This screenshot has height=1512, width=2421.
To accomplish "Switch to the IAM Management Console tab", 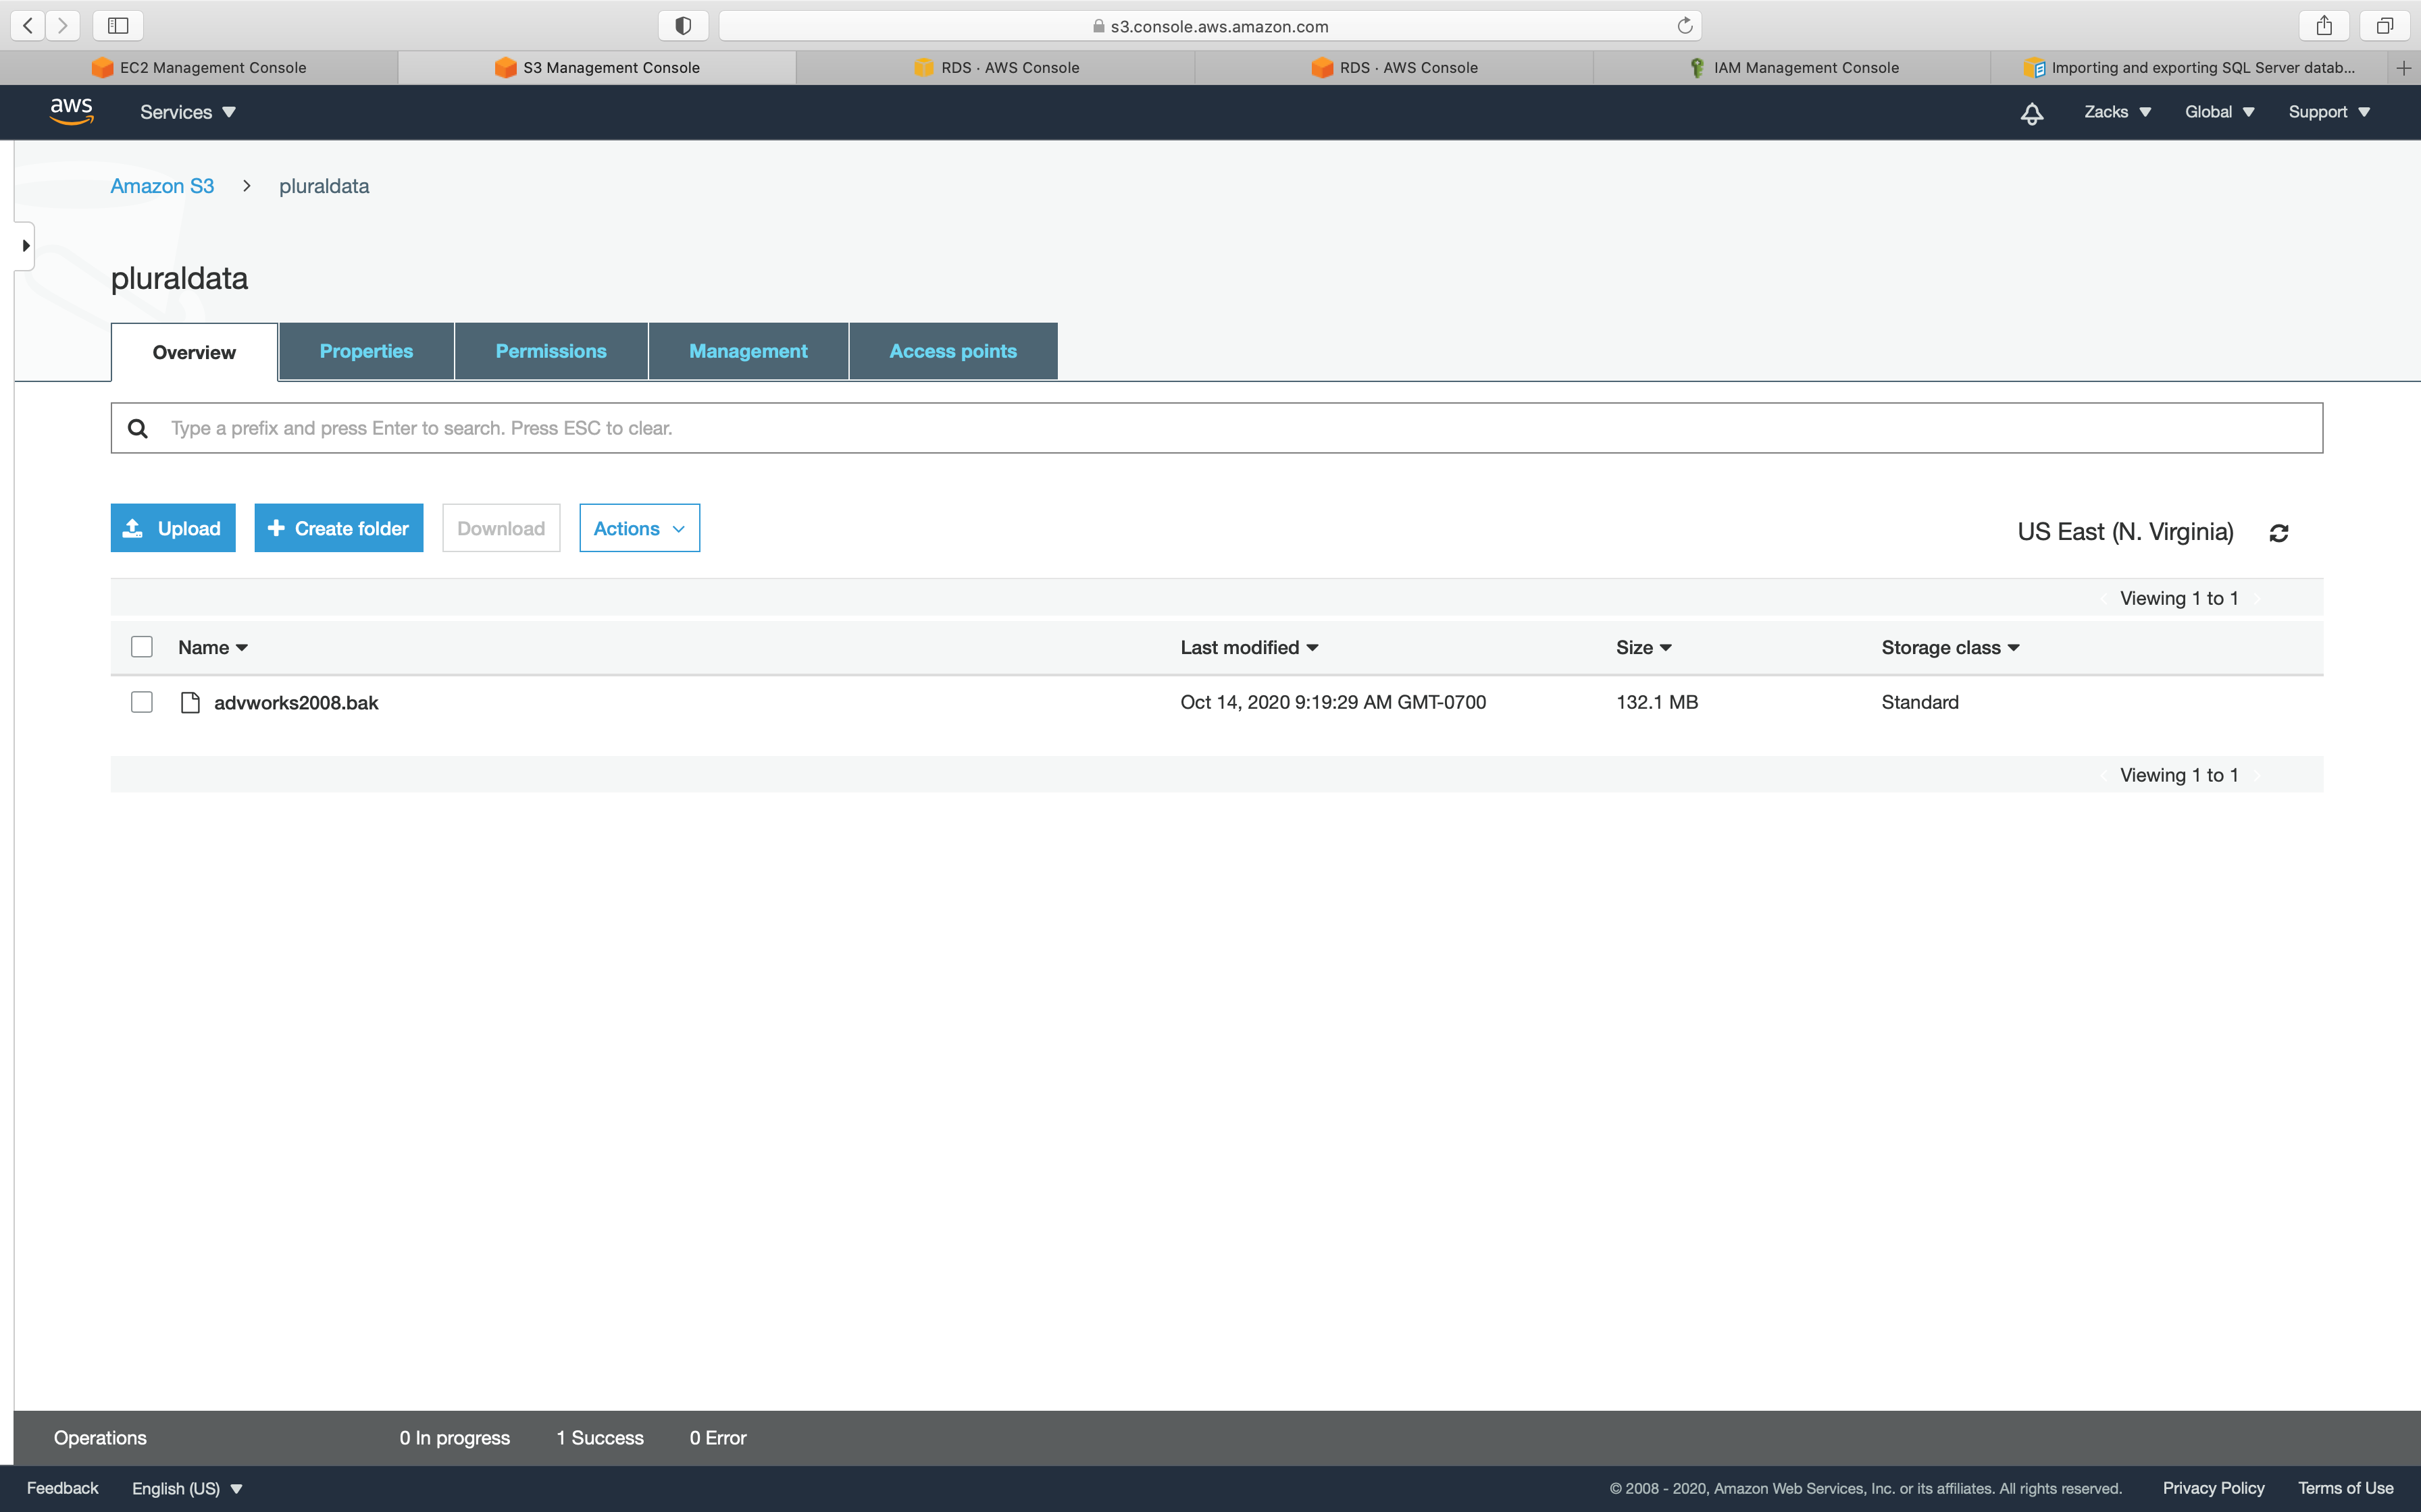I will coord(1793,68).
